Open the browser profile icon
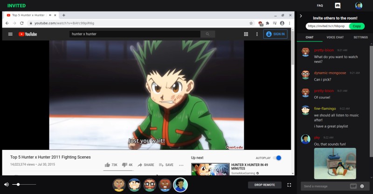The width and height of the screenshot is (373, 194). pyautogui.click(x=282, y=23)
